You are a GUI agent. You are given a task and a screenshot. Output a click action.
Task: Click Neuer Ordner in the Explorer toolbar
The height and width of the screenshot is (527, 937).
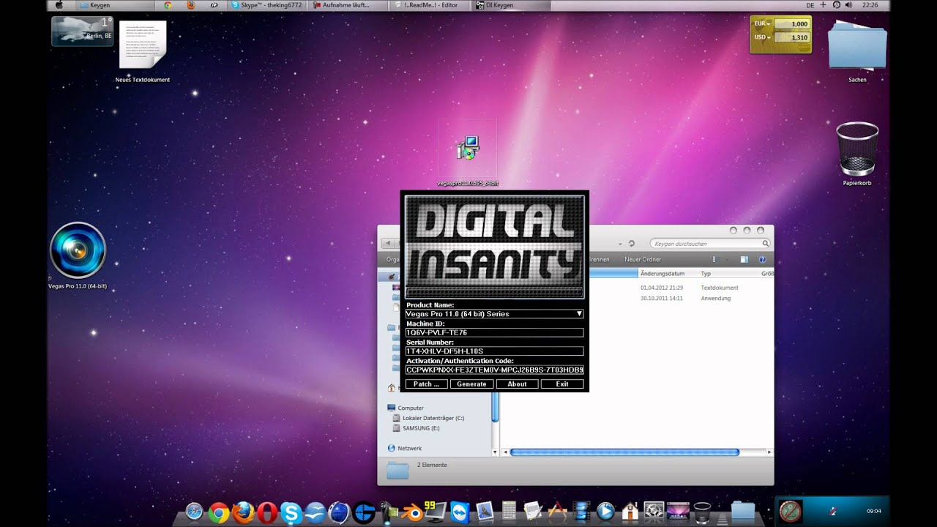tap(643, 259)
